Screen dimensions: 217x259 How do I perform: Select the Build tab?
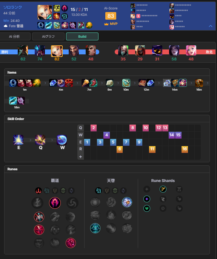(x=82, y=37)
